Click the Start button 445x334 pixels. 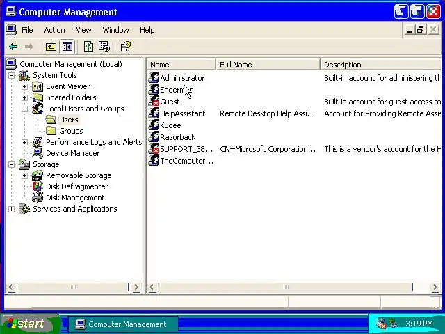[x=30, y=324]
